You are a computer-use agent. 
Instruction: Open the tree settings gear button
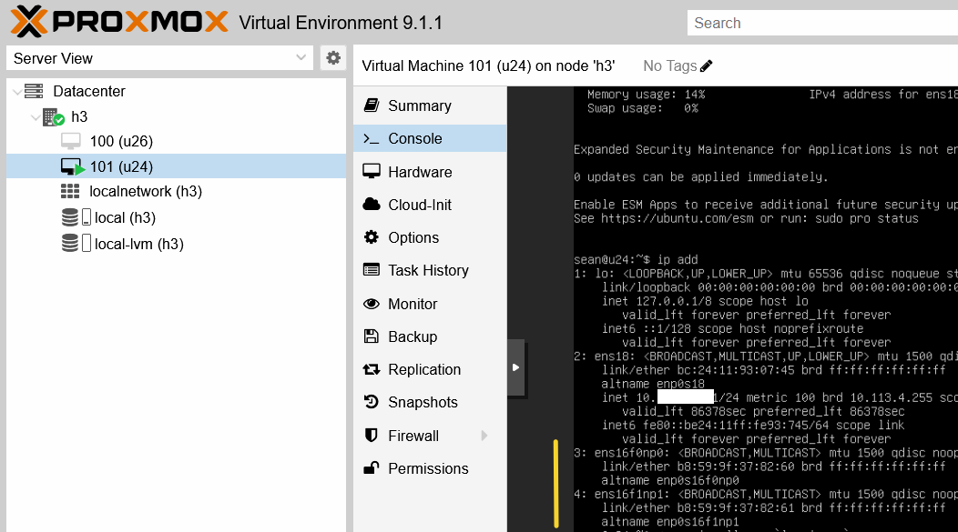pyautogui.click(x=333, y=58)
